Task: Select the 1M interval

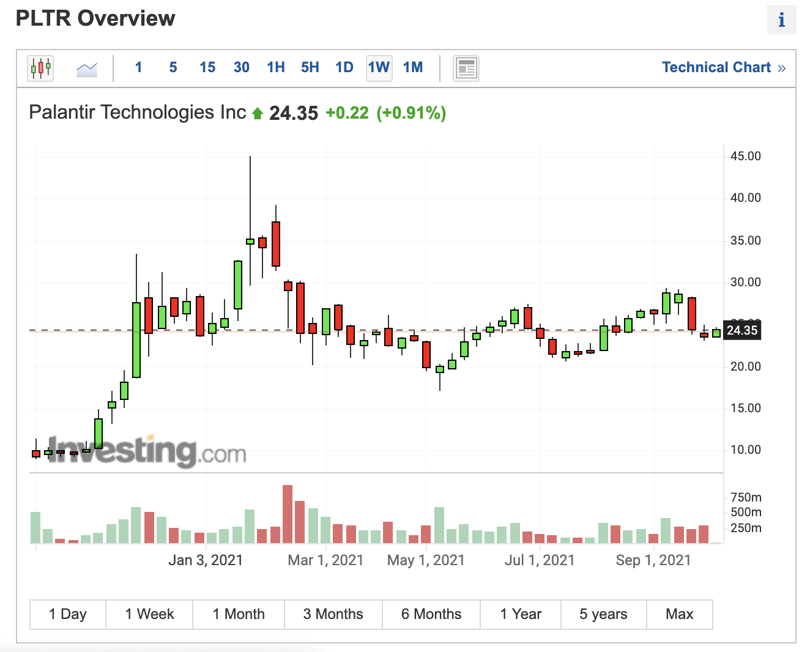Action: [413, 67]
